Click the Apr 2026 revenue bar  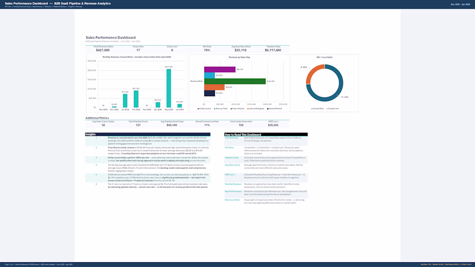[158, 105]
